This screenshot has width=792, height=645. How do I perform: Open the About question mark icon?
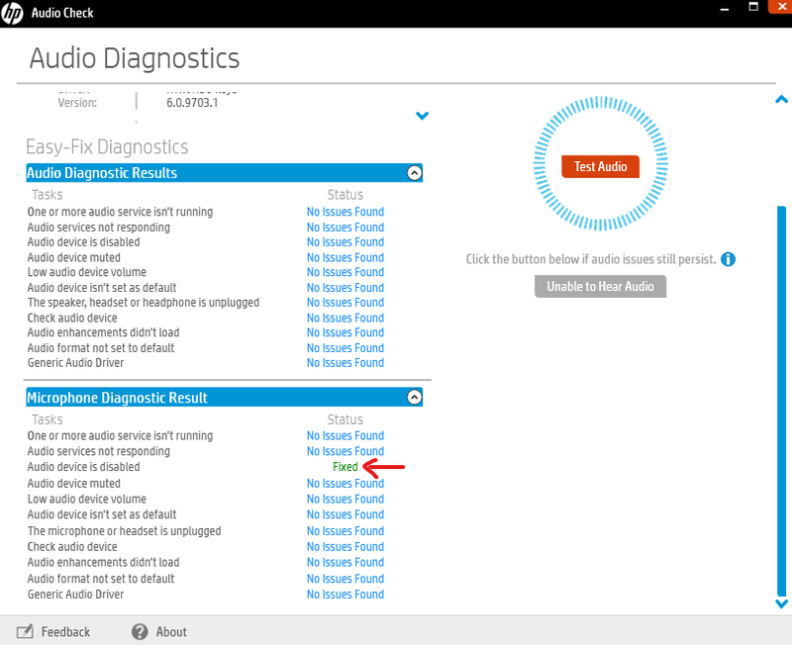tap(140, 631)
